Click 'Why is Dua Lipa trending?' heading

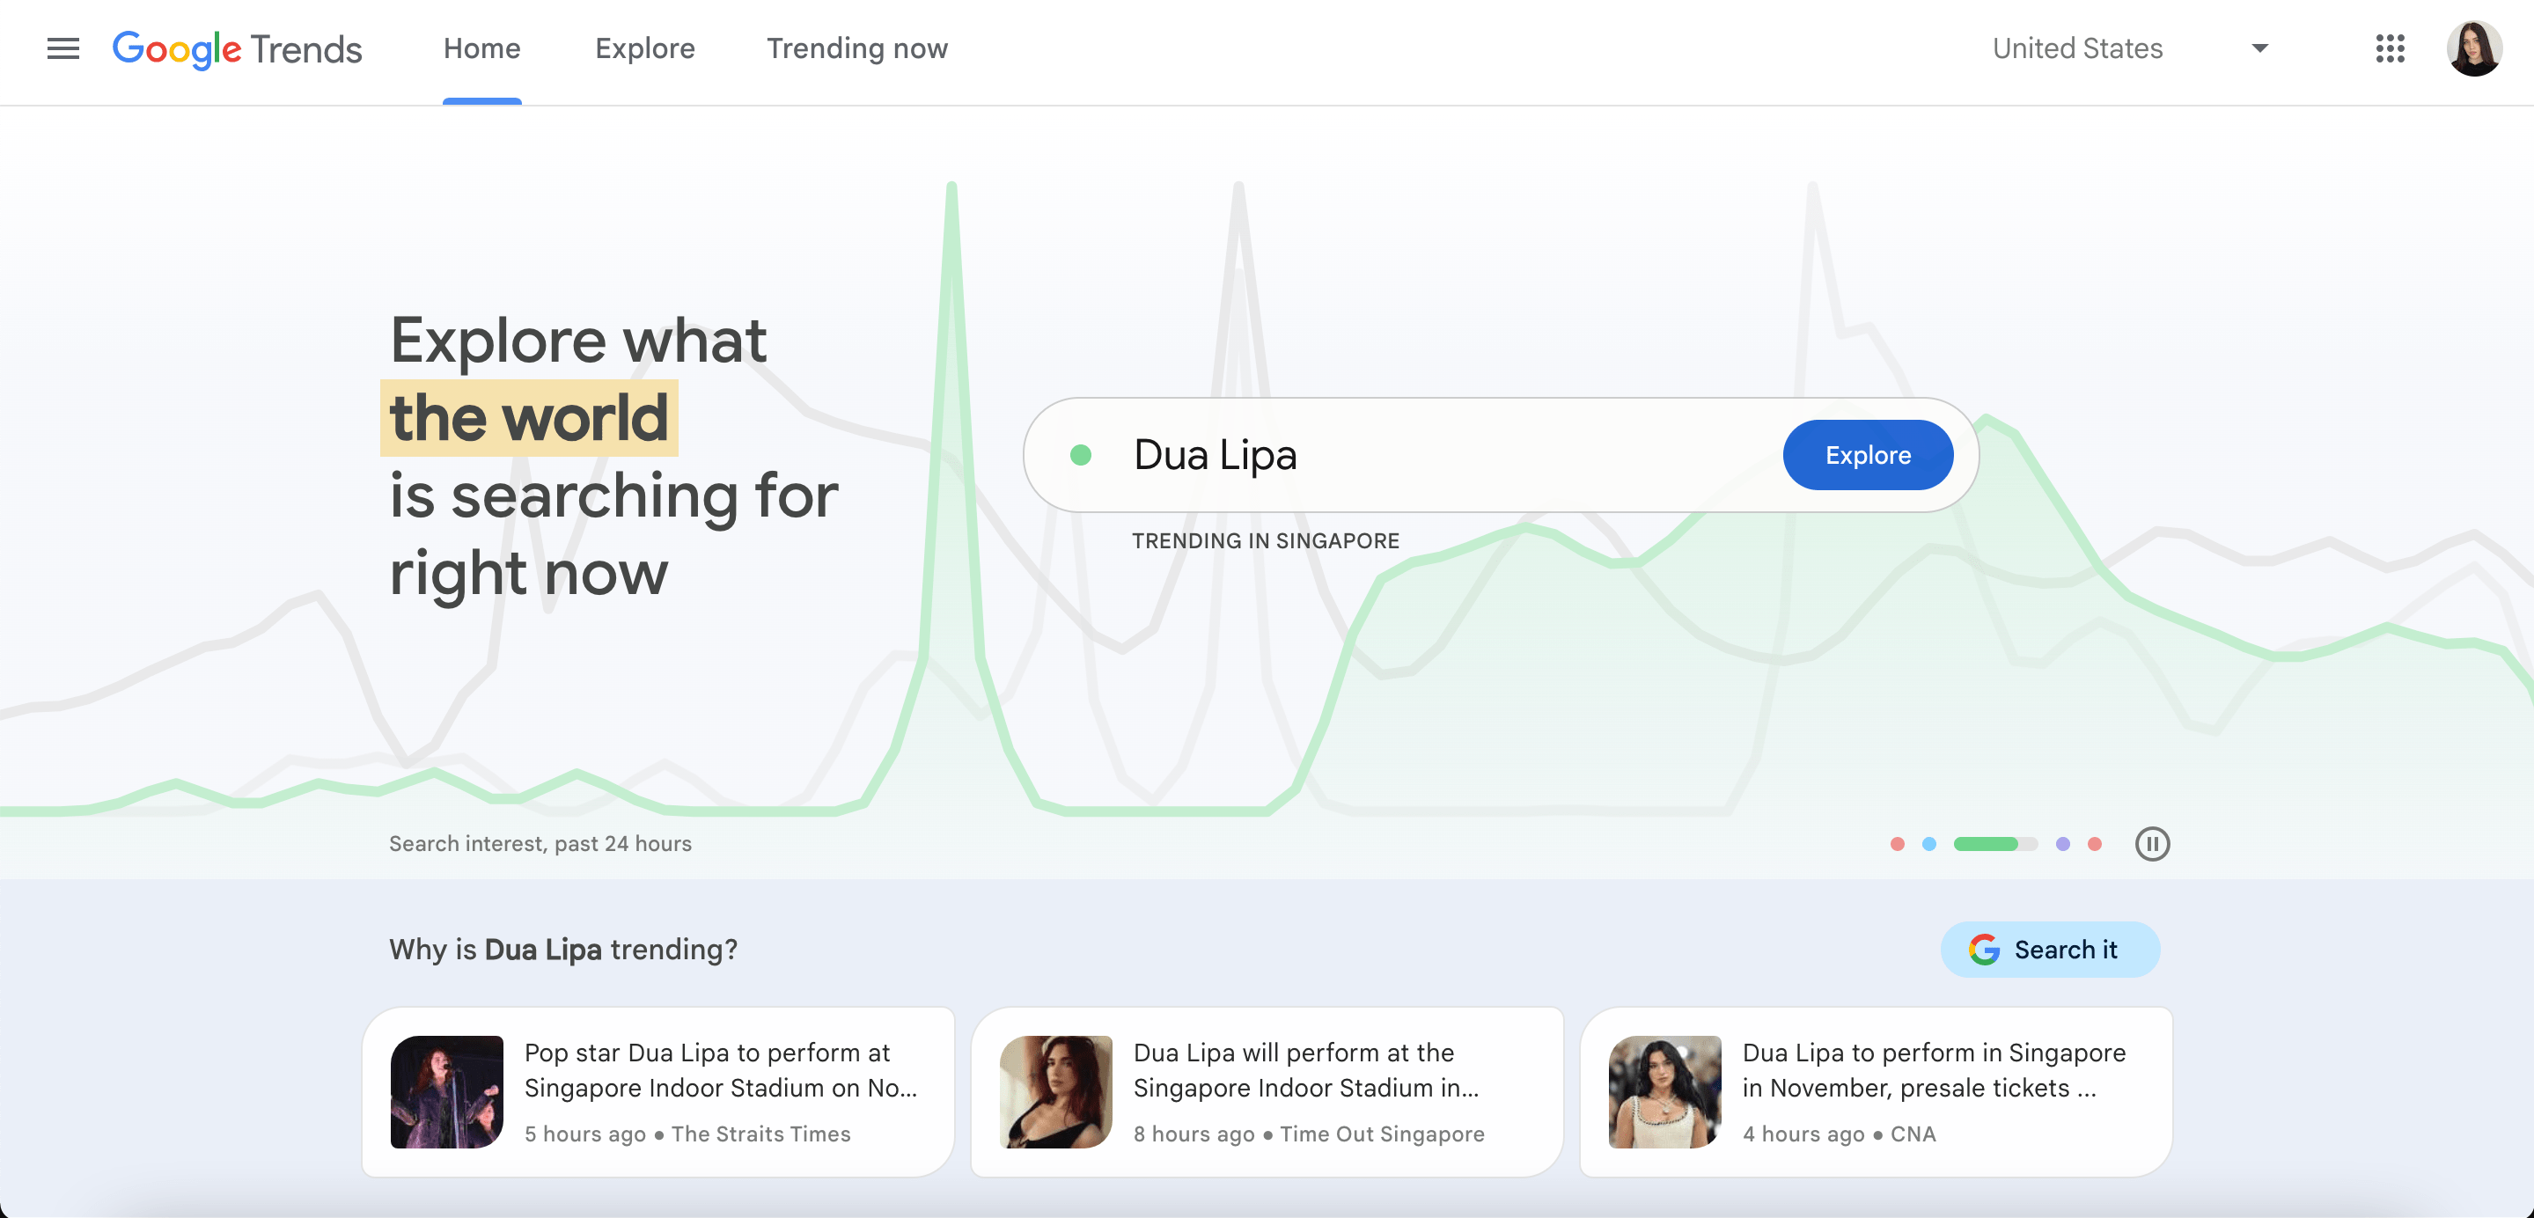[562, 950]
